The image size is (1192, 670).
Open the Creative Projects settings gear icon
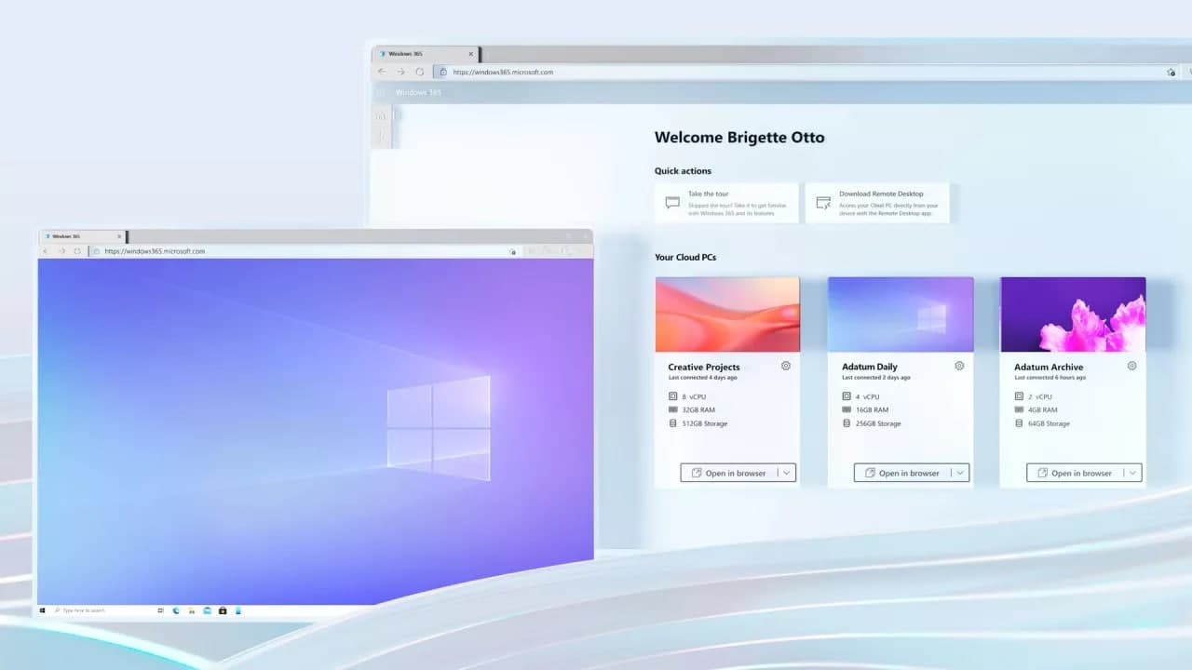click(x=785, y=366)
